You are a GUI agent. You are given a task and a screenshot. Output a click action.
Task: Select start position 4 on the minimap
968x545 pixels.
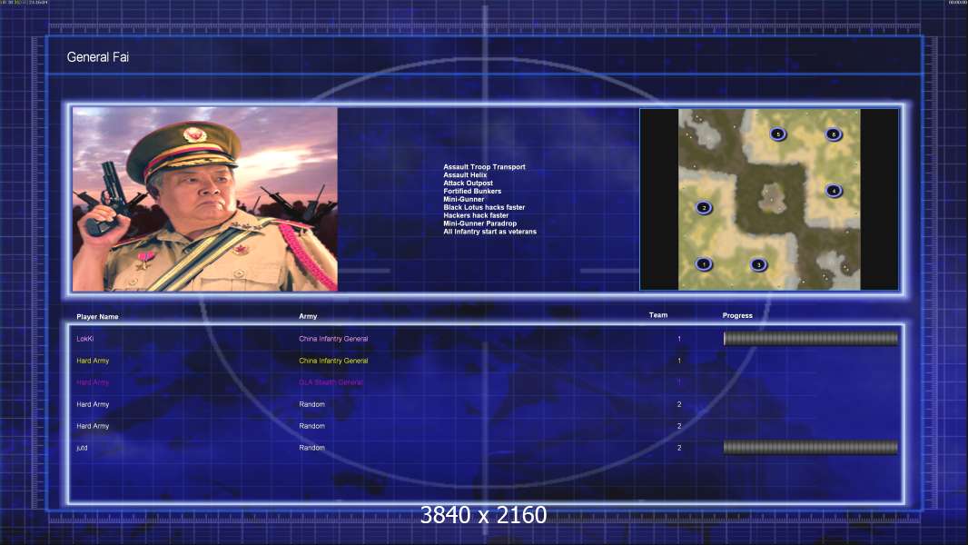[834, 191]
